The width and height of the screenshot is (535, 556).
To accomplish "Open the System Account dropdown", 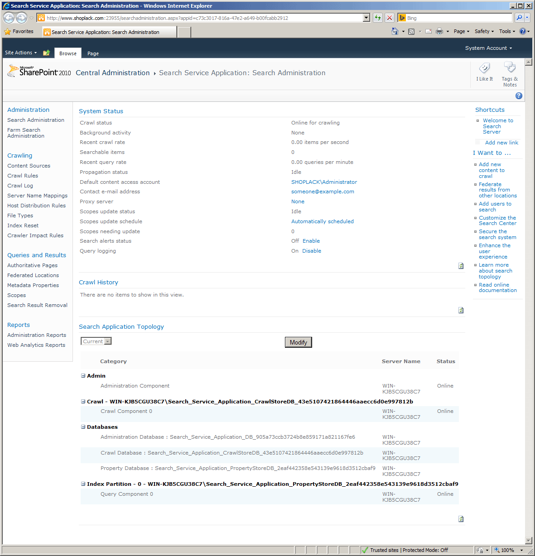I will coord(488,48).
